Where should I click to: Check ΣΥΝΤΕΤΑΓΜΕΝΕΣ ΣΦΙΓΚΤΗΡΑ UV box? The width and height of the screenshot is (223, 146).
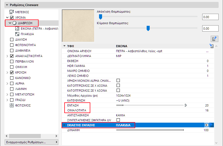click(118, 120)
